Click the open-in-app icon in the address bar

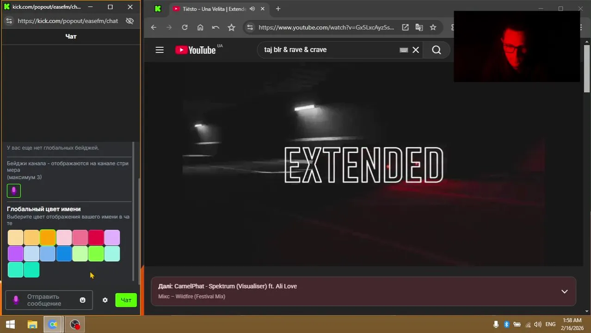pyautogui.click(x=405, y=28)
